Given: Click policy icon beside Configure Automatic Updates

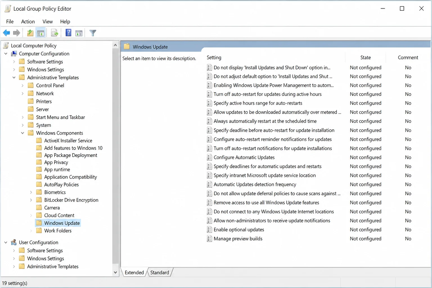Looking at the screenshot, I should coord(210,157).
